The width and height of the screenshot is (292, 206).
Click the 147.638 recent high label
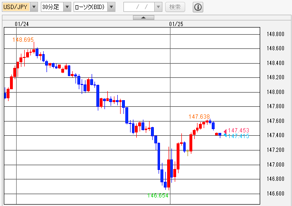point(199,117)
